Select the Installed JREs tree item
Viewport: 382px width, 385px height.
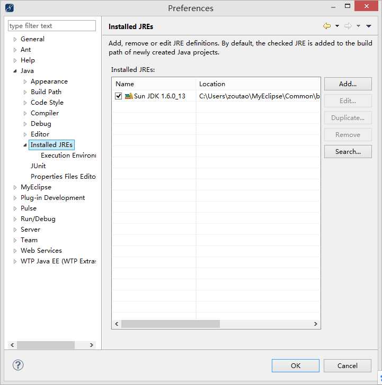51,145
